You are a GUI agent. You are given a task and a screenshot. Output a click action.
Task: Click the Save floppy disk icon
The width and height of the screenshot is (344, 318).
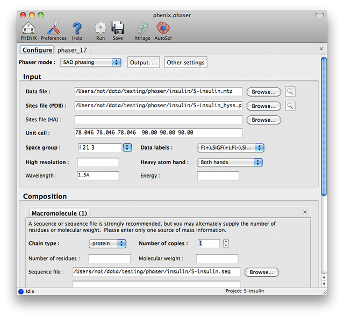click(118, 28)
